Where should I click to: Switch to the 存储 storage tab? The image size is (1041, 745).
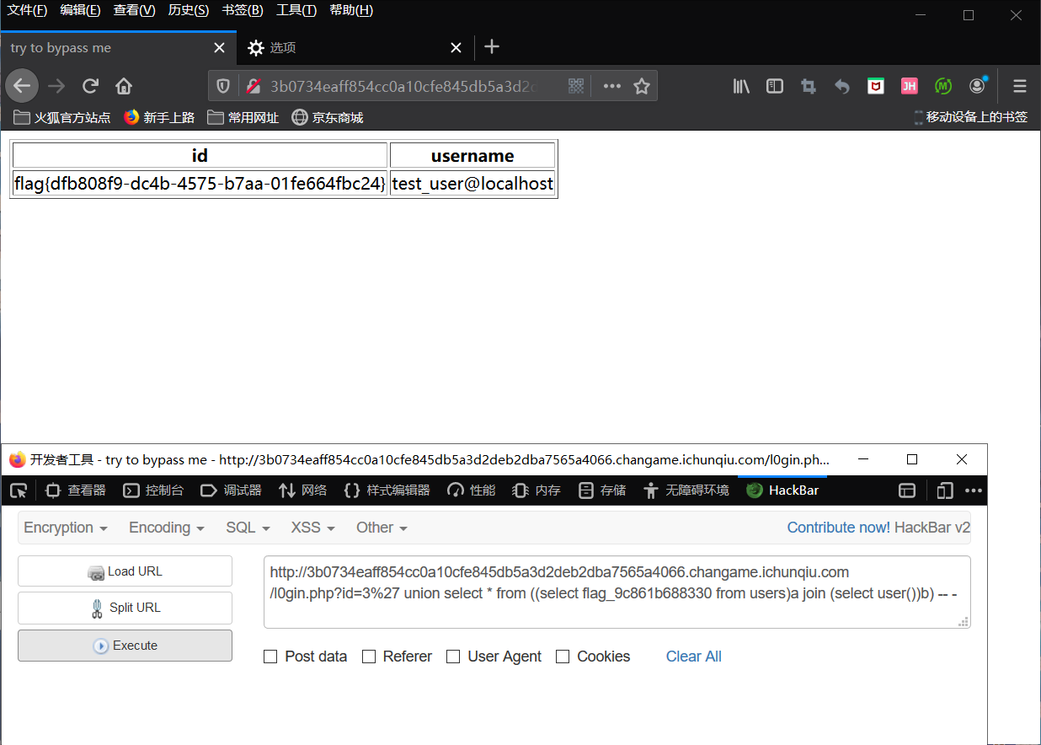[x=602, y=490]
